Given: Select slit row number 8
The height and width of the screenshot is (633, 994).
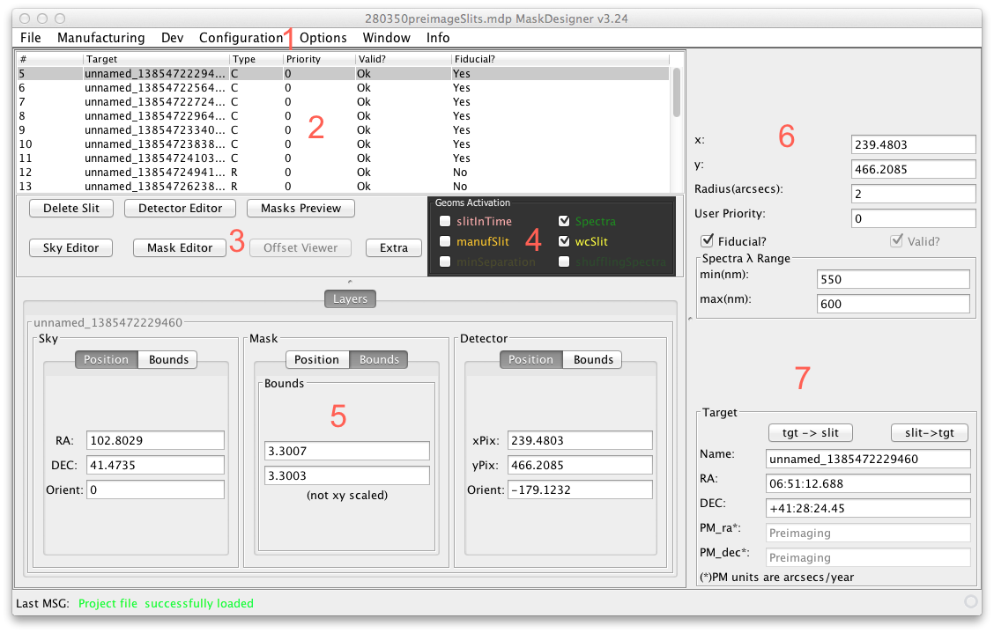Looking at the screenshot, I should point(342,116).
